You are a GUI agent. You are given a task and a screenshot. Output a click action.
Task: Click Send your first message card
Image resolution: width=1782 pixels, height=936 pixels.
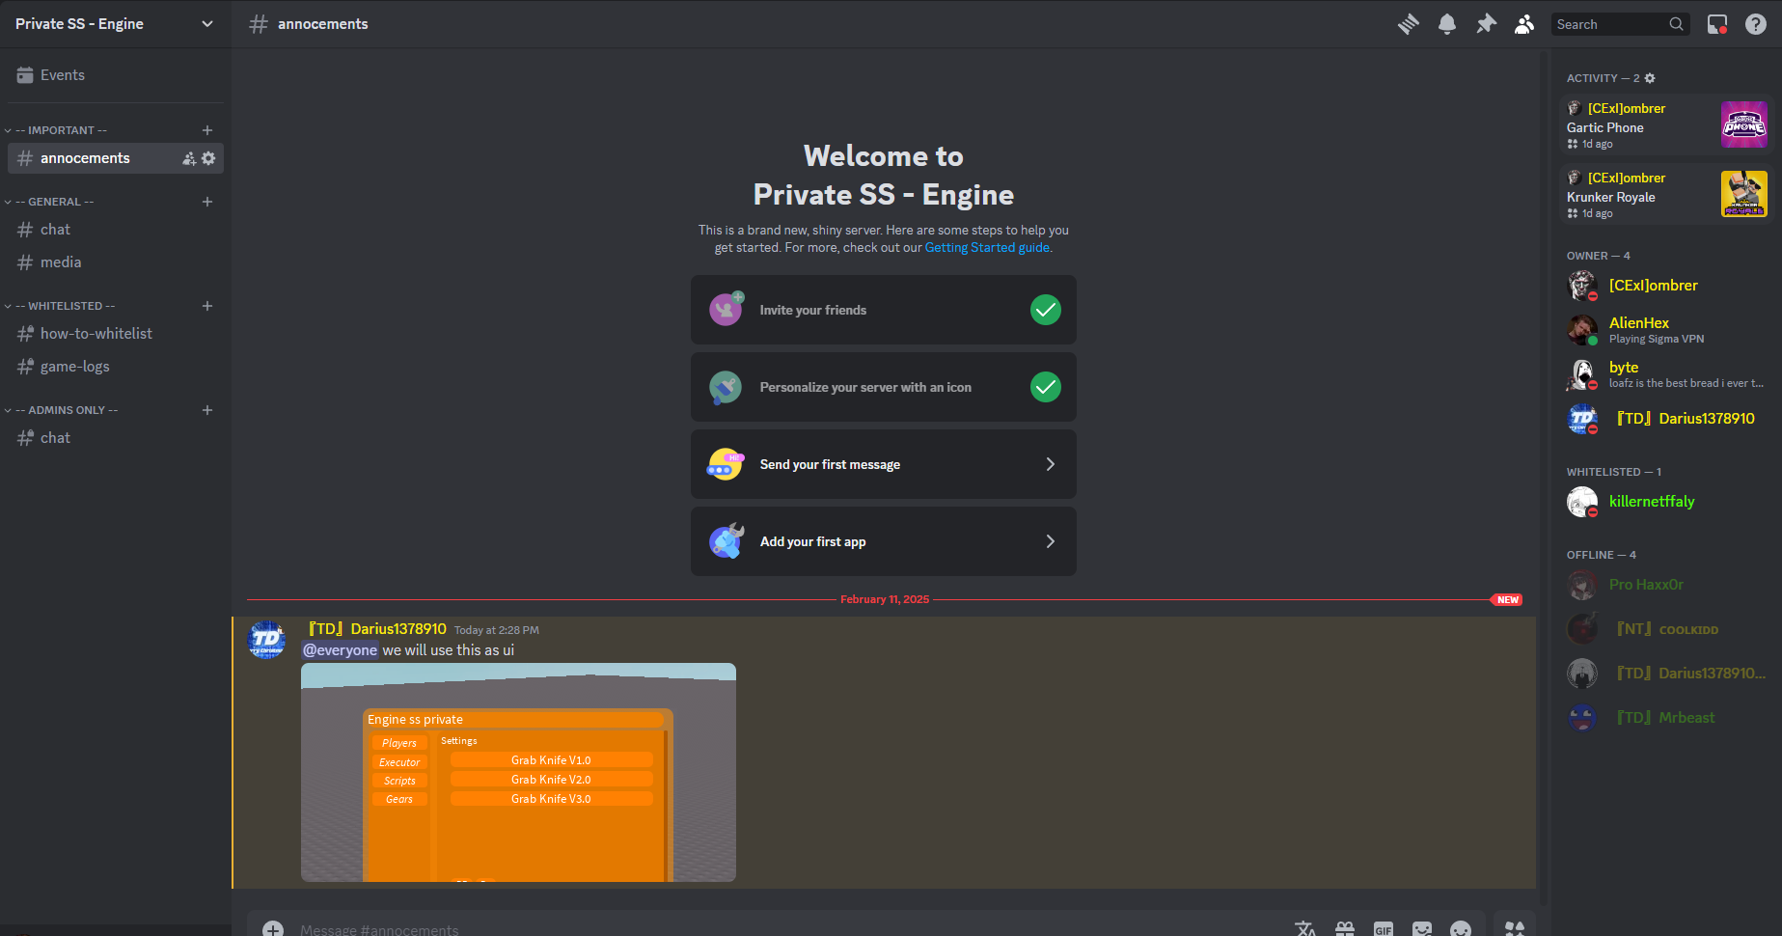coord(883,464)
